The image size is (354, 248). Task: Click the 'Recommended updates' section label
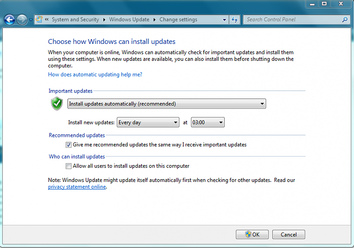coord(77,135)
